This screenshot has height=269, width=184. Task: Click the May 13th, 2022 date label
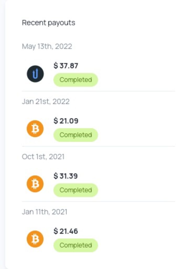click(x=47, y=46)
